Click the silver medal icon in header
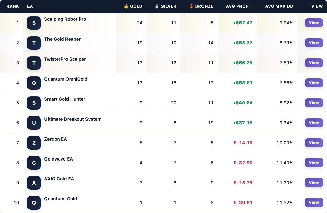This screenshot has height=213, width=327. tap(157, 6)
